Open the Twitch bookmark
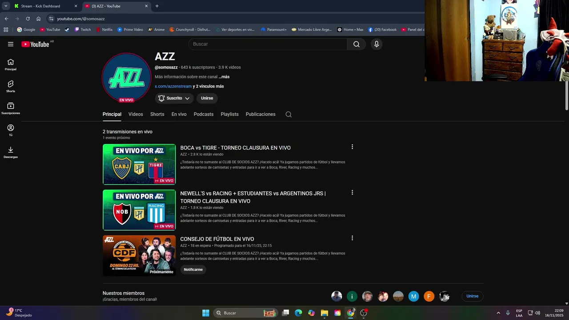Viewport: 569px width, 320px height. (x=83, y=30)
